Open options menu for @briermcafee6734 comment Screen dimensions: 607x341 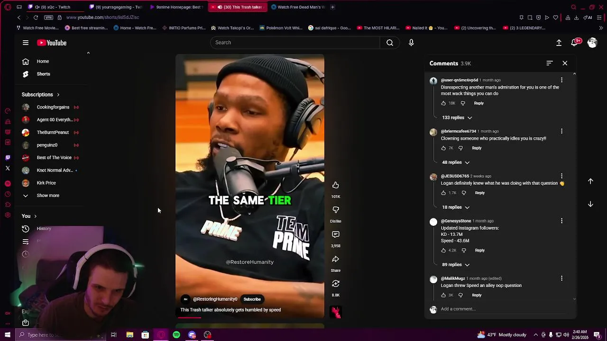tap(561, 131)
